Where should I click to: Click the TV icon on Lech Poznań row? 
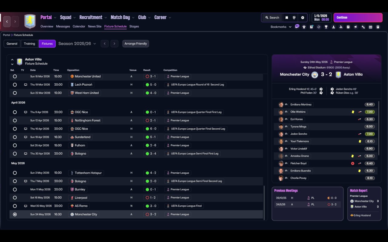click(26, 85)
